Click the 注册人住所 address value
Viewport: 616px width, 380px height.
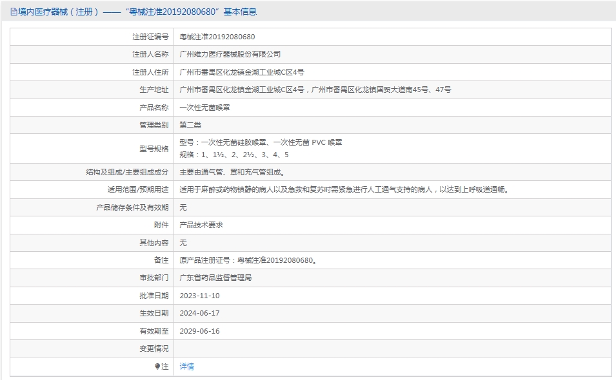242,72
